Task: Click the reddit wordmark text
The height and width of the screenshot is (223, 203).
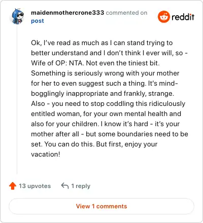Action: tap(183, 17)
